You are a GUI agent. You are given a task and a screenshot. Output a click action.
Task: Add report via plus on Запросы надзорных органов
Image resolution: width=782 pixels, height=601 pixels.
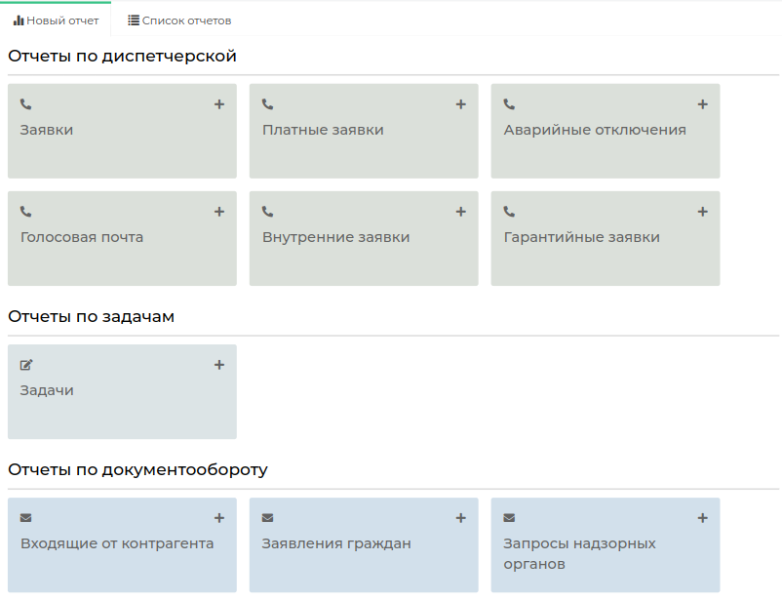click(x=702, y=518)
